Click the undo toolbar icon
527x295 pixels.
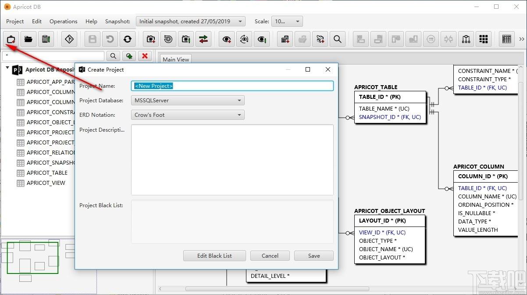coord(110,39)
